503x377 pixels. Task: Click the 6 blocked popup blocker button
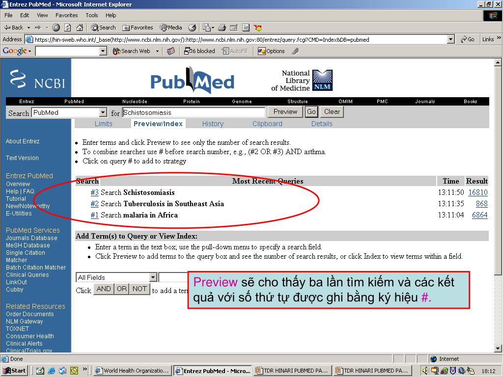pos(199,51)
